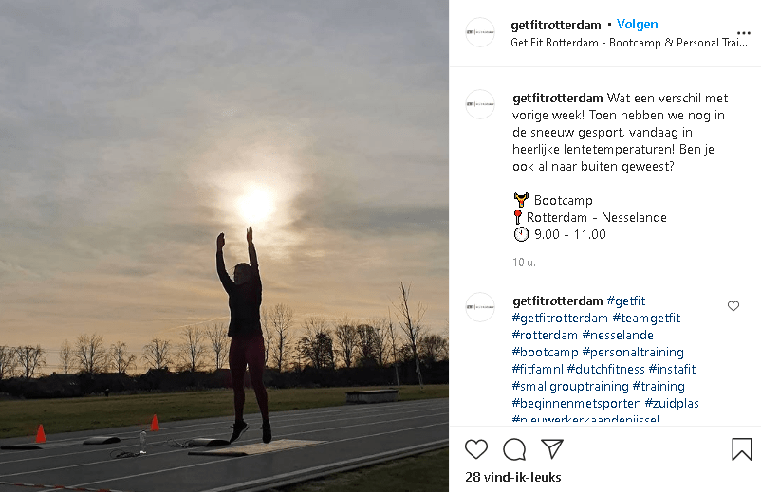Viewport: 761px width, 492px height.
Task: Open the #smallgrouptraining hashtag
Action: click(570, 387)
